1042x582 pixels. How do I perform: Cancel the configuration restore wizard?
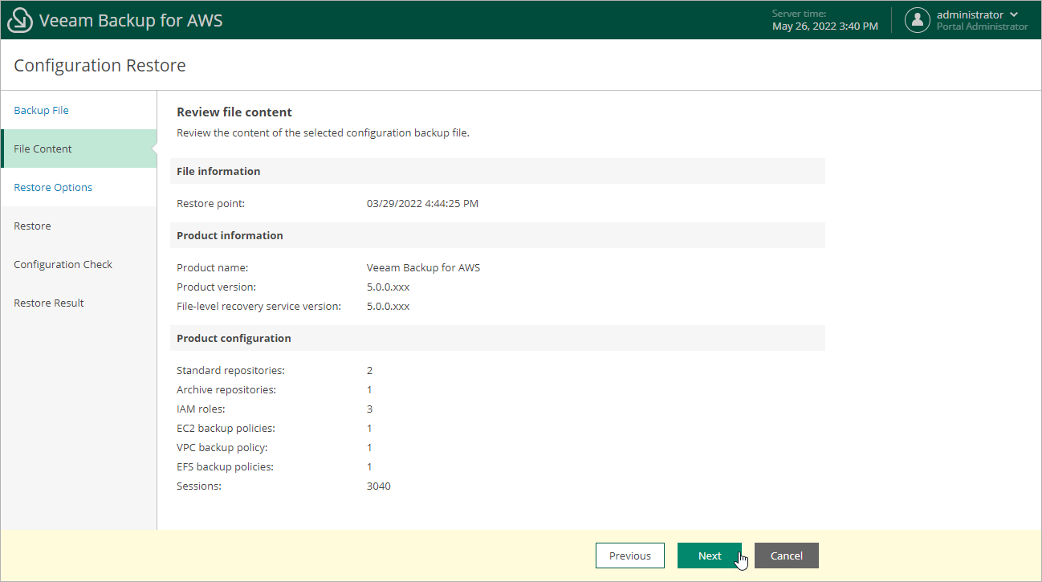[x=786, y=556]
